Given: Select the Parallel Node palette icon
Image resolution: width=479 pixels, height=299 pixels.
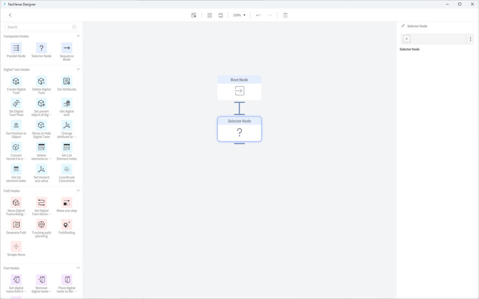Looking at the screenshot, I should [16, 48].
